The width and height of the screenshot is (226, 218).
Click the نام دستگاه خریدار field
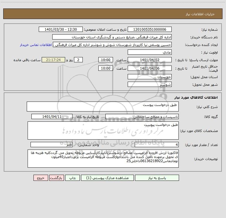112,37
